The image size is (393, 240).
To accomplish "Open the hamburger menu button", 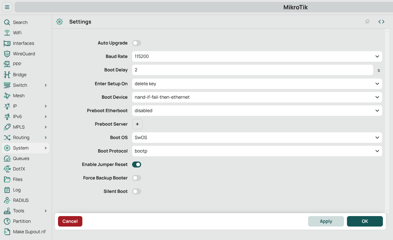I will [7, 7].
